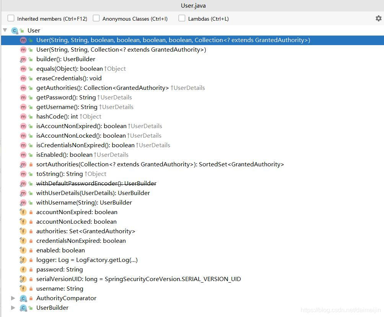
Task: Click the field icon beside password: String
Action: point(23,269)
